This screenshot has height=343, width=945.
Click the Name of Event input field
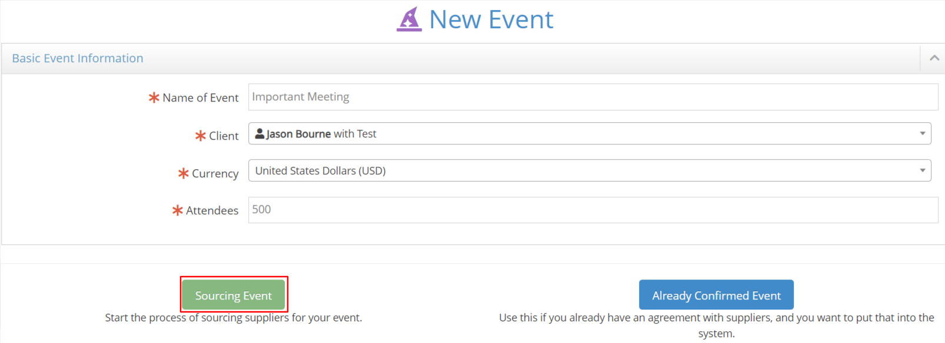(593, 97)
